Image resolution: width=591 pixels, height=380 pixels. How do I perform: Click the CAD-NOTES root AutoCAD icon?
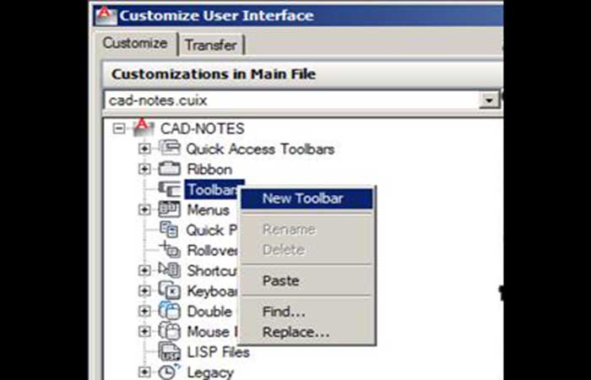[x=143, y=128]
